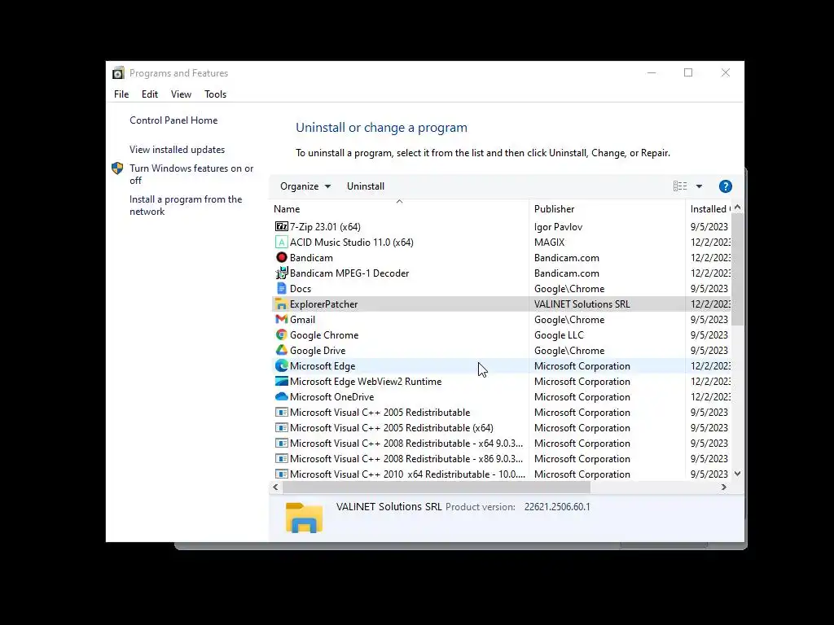Click the ExplorerPatcher list icon
This screenshot has height=625, width=834.
click(281, 304)
